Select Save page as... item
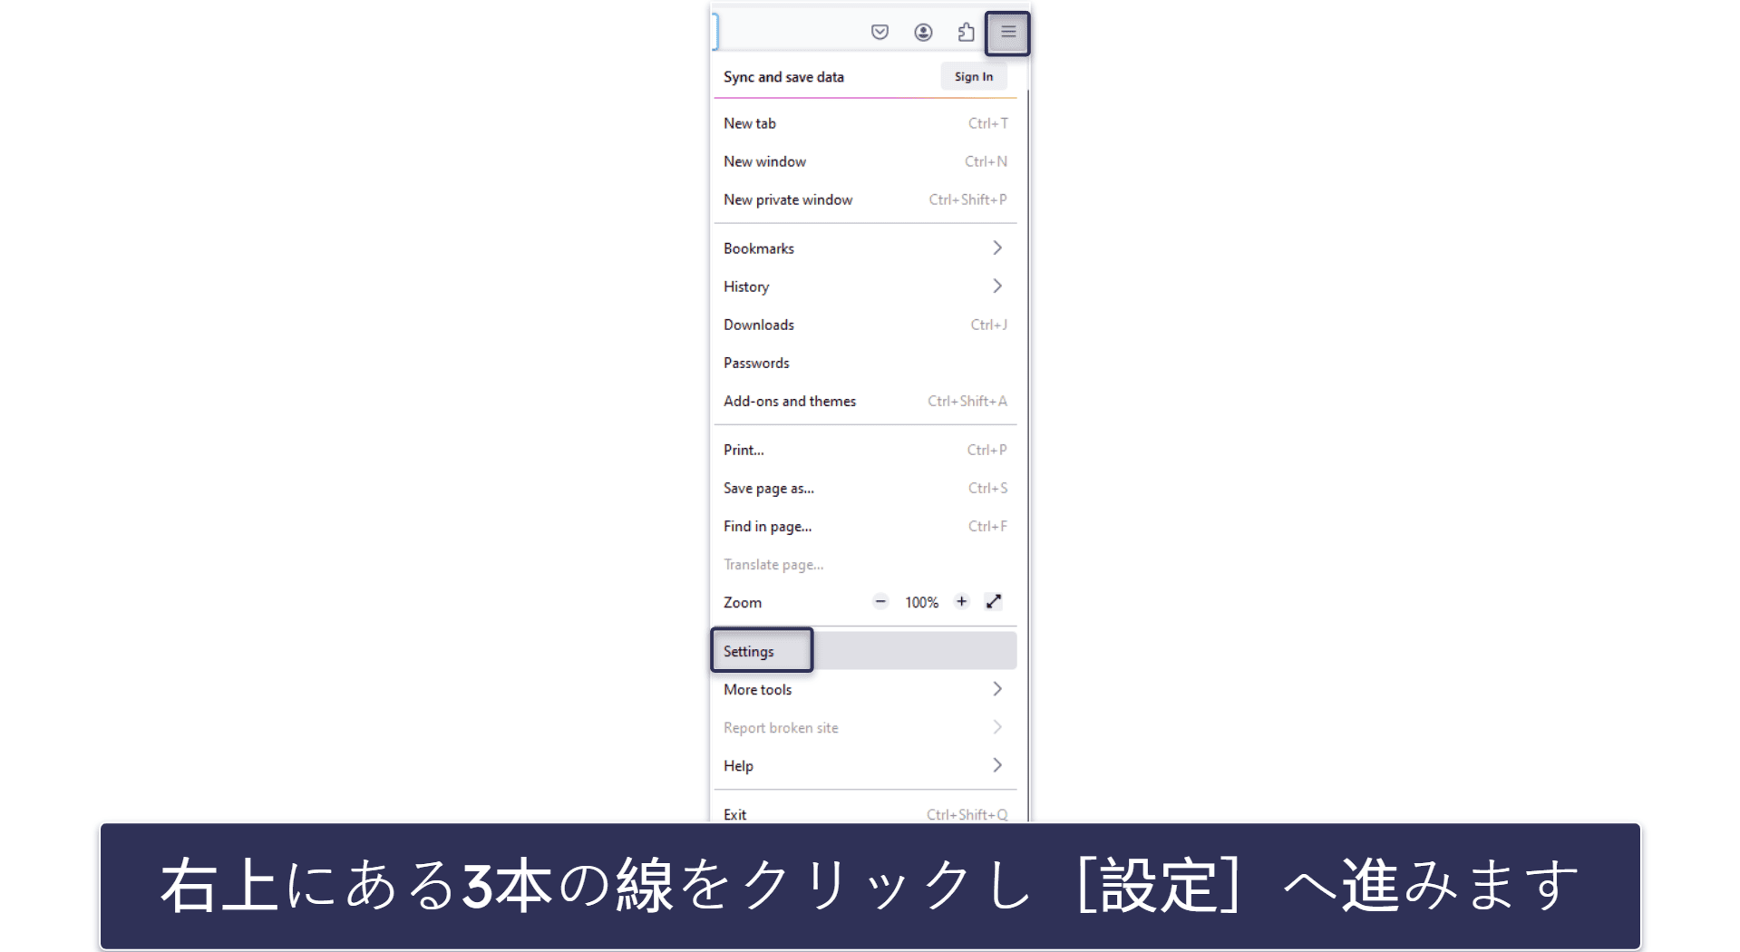The width and height of the screenshot is (1740, 952). (865, 488)
